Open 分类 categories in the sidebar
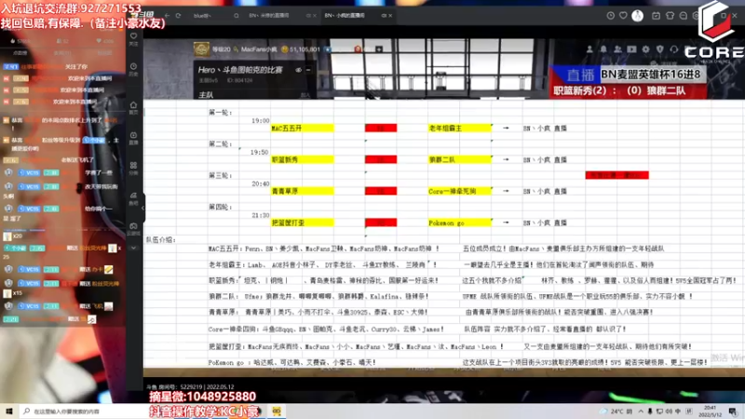The width and height of the screenshot is (745, 419). click(x=133, y=169)
